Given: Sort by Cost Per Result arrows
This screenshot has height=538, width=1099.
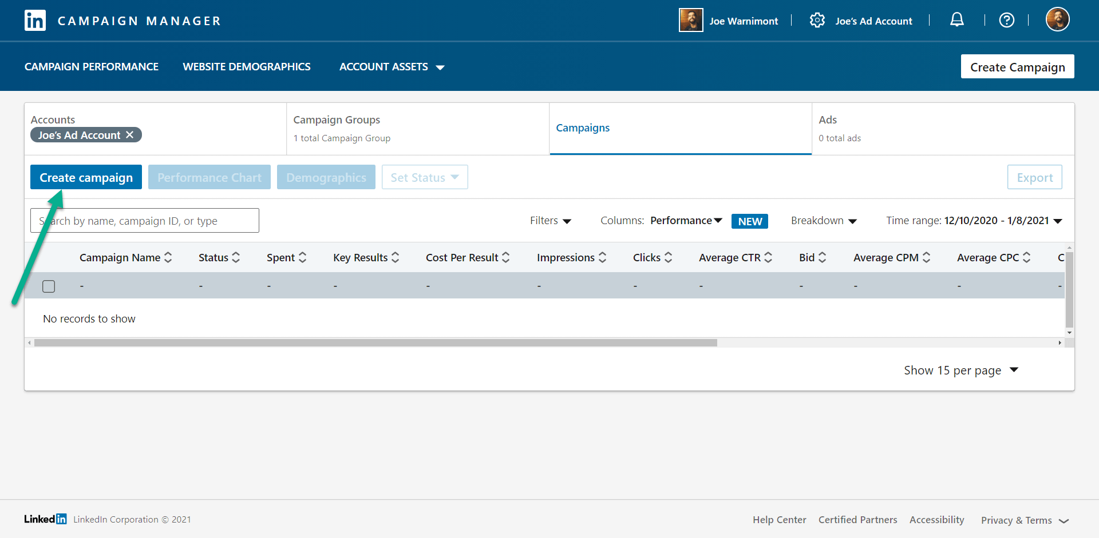Looking at the screenshot, I should pos(505,257).
